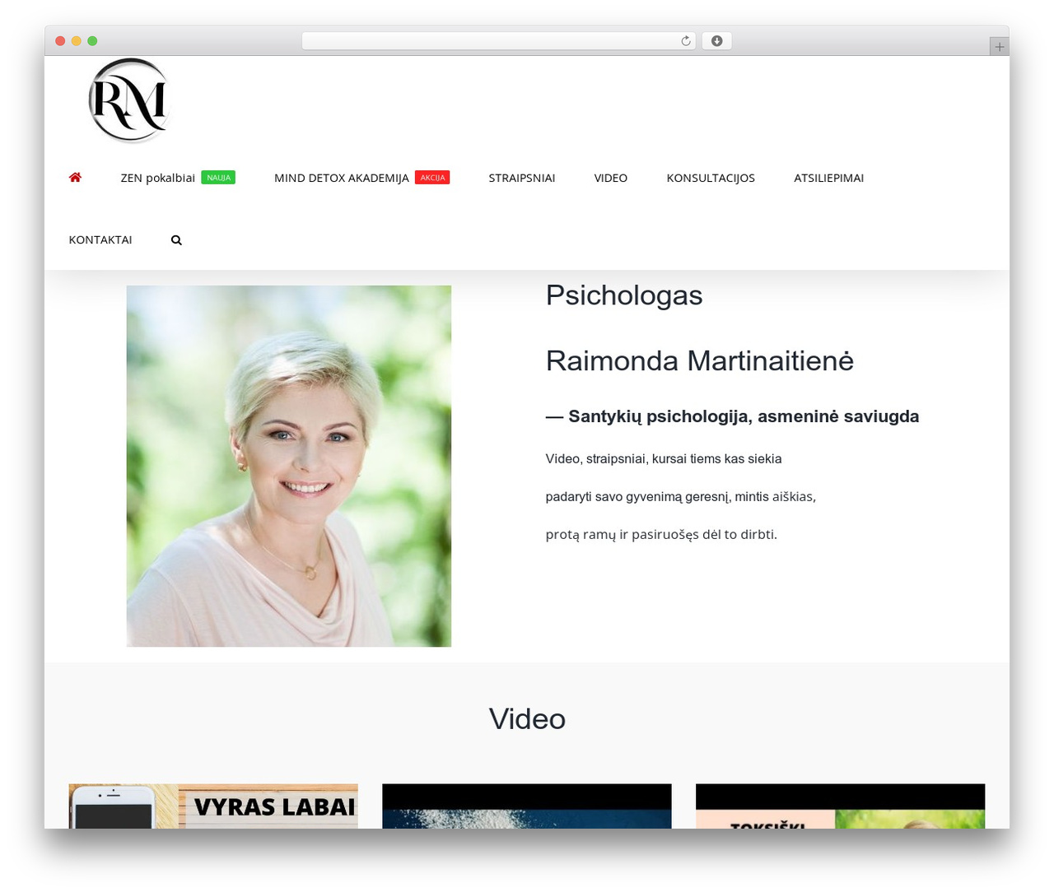Switch to the ATSILIEPIMAI section
This screenshot has width=1054, height=892.
click(x=828, y=178)
